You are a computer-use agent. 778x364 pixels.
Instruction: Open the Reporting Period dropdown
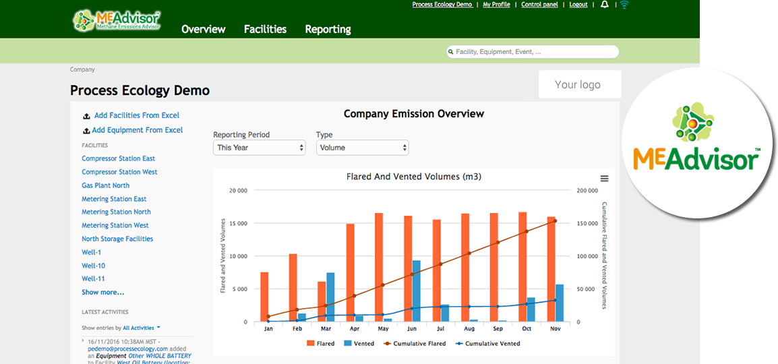(260, 148)
